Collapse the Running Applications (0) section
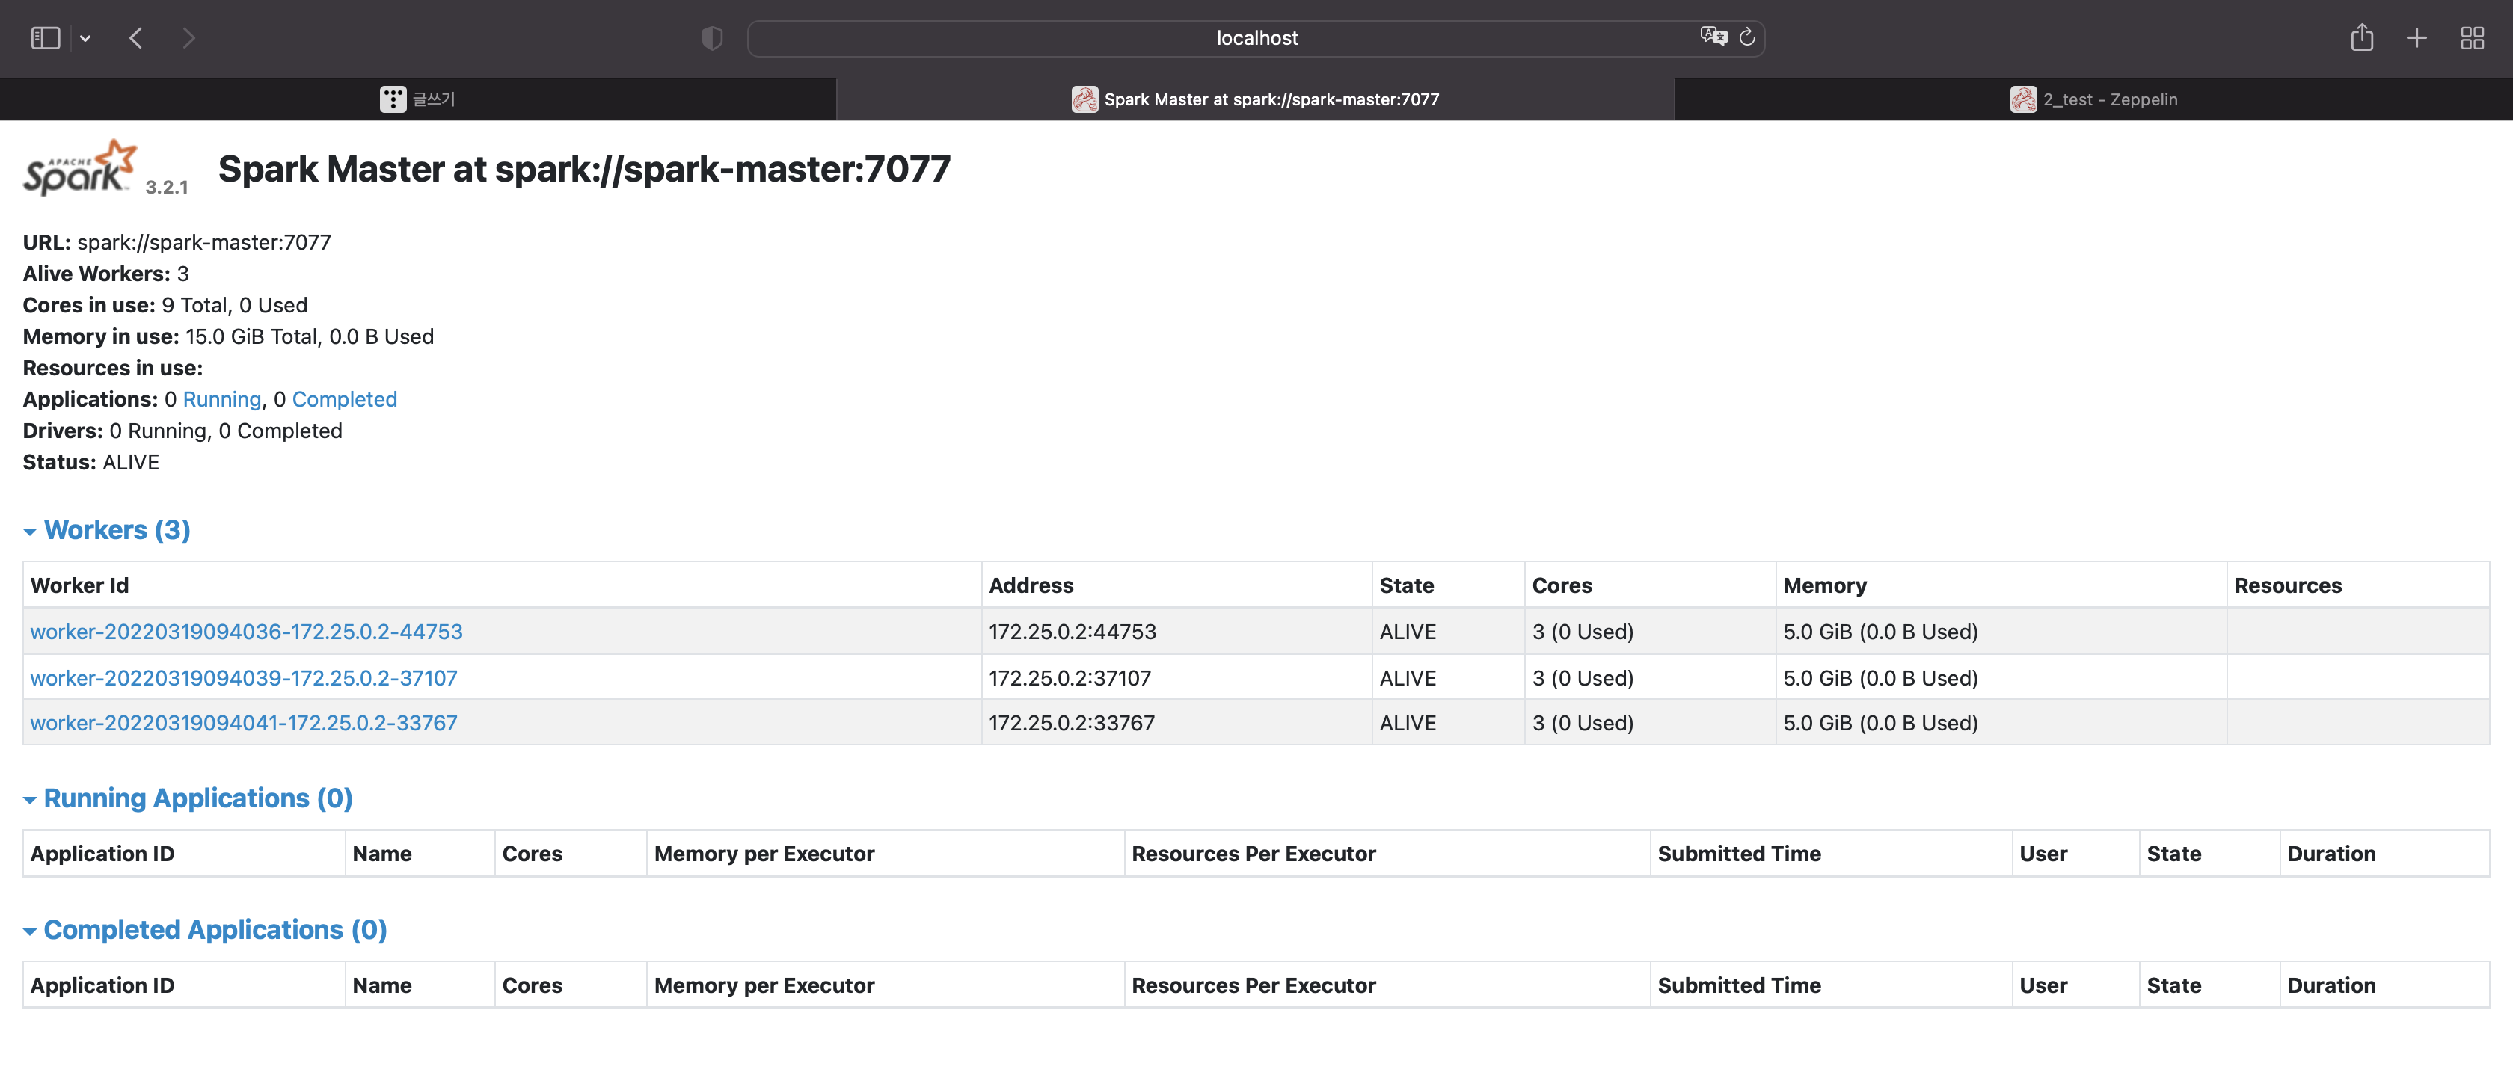2513x1078 pixels. tap(188, 798)
